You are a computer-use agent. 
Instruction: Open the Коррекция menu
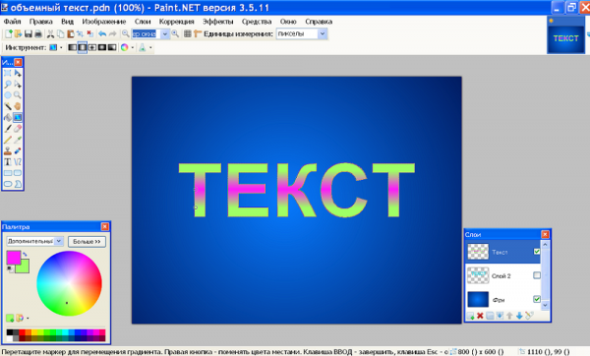(176, 22)
